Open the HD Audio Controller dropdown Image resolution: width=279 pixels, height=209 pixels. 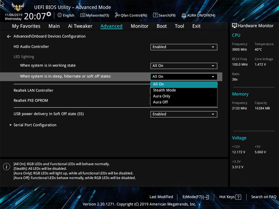coord(184,47)
